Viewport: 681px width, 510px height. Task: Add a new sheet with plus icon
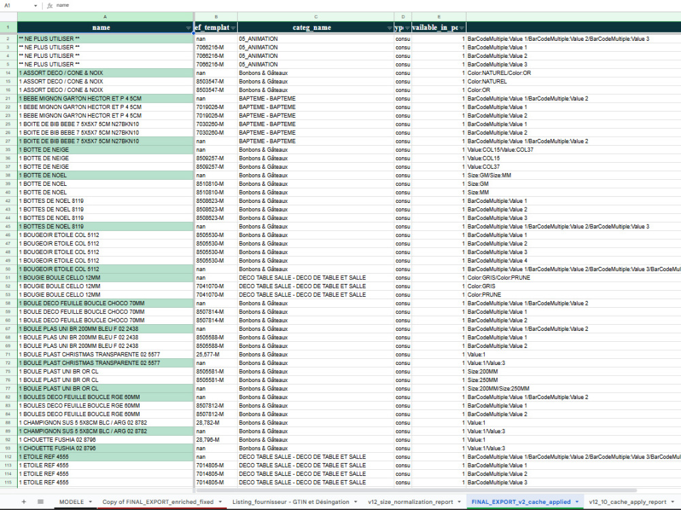tap(24, 502)
